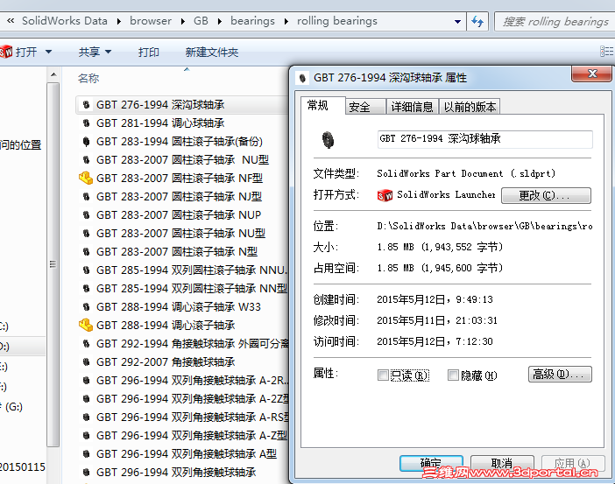The height and width of the screenshot is (484, 615).
Task: Toggle the 隐藏(H) hidden checkbox
Action: [x=453, y=375]
